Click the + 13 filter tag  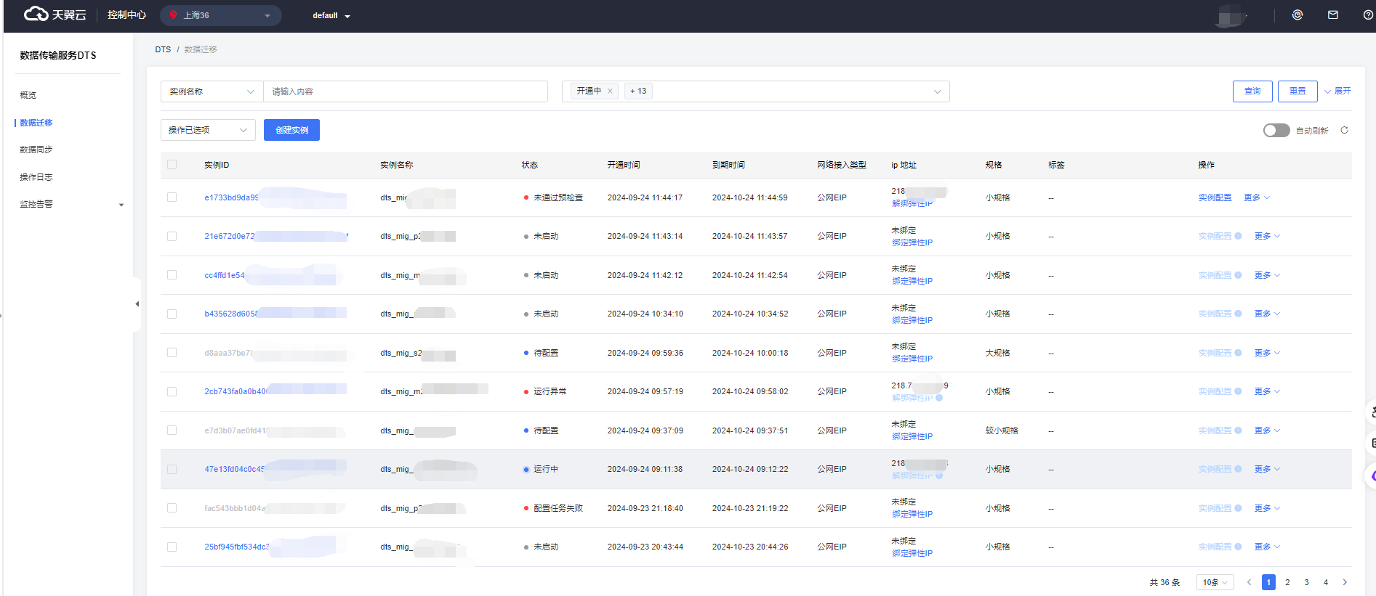[638, 91]
